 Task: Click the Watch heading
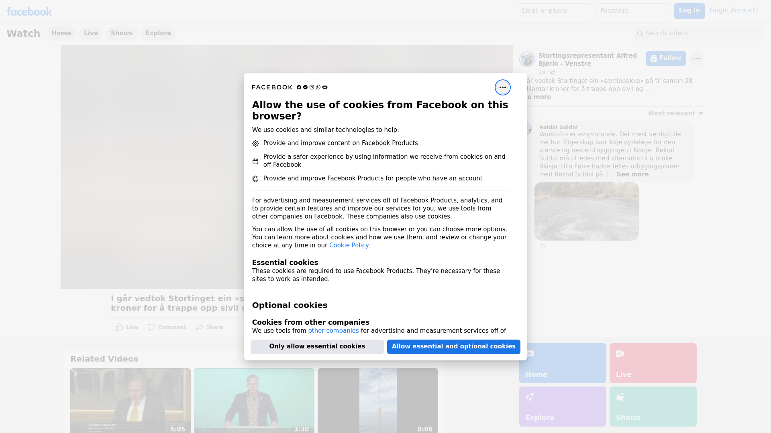click(x=23, y=34)
